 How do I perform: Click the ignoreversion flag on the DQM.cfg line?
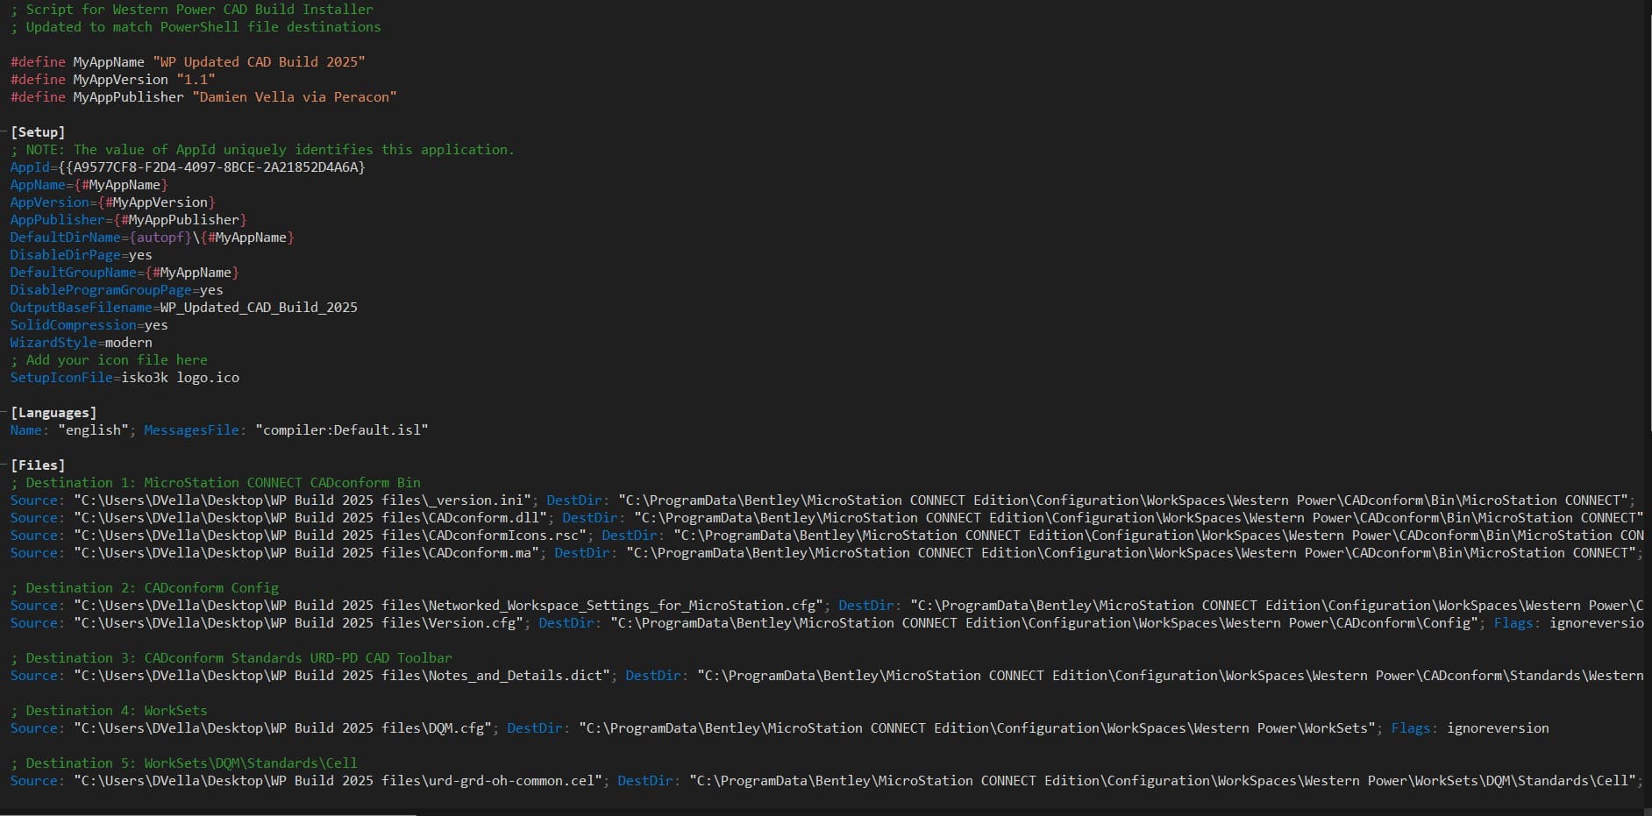click(x=1498, y=727)
